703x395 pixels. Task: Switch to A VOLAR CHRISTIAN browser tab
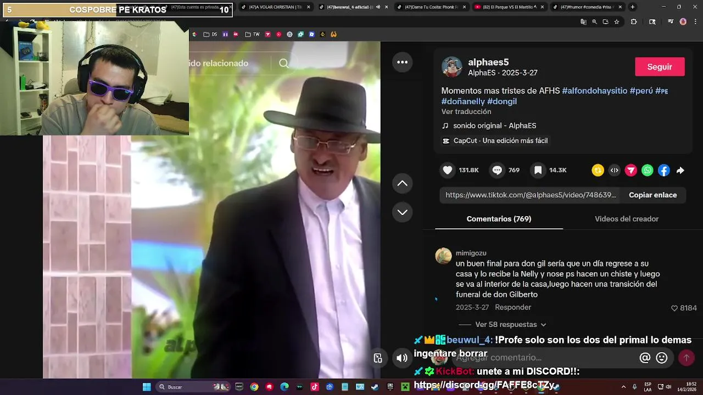coord(276,7)
